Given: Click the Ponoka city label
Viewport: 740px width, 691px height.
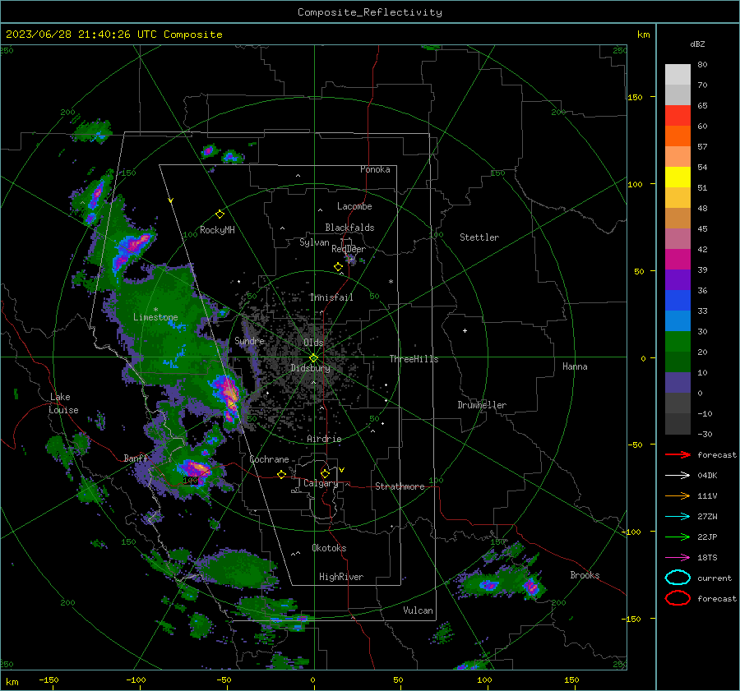Looking at the screenshot, I should (x=375, y=169).
